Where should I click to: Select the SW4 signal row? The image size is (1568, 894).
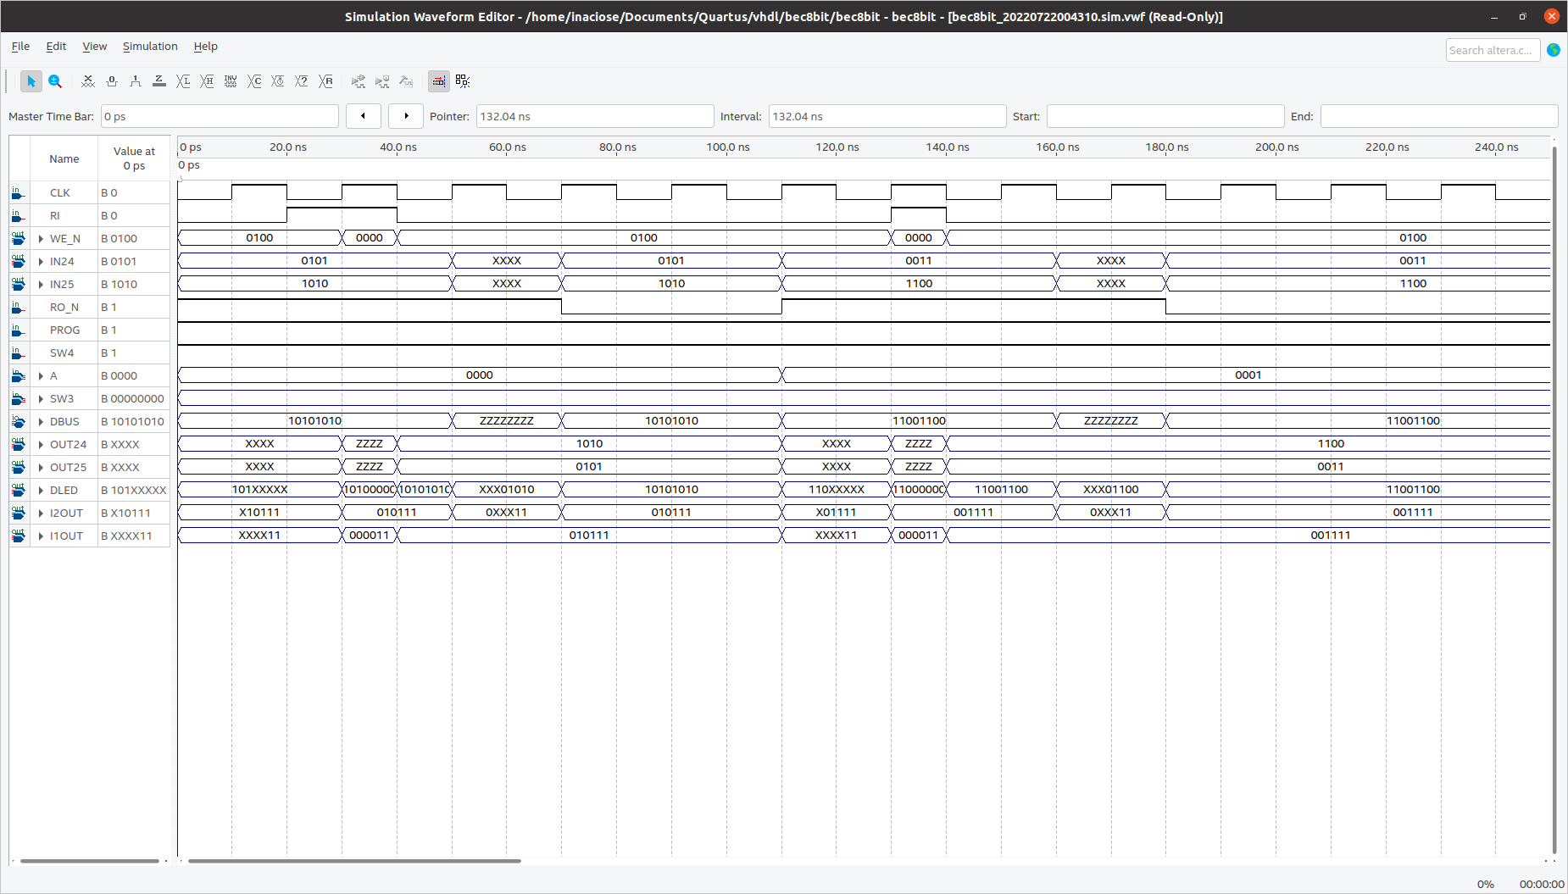[90, 353]
